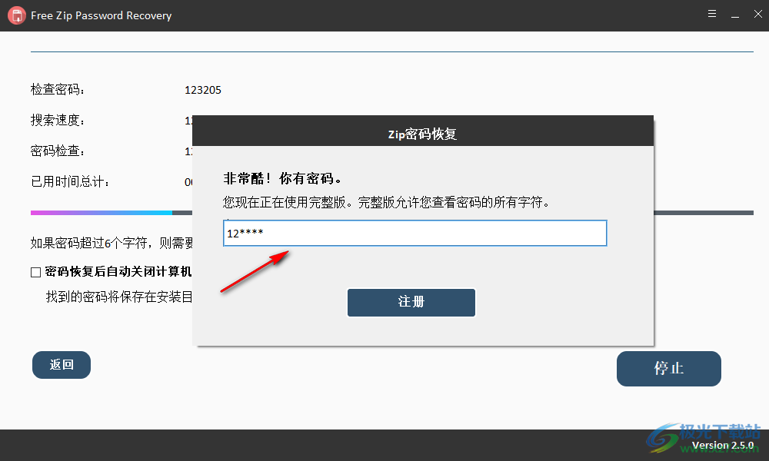The width and height of the screenshot is (769, 461).
Task: Click the 您现在正在使用完整版 description text
Action: tap(387, 202)
